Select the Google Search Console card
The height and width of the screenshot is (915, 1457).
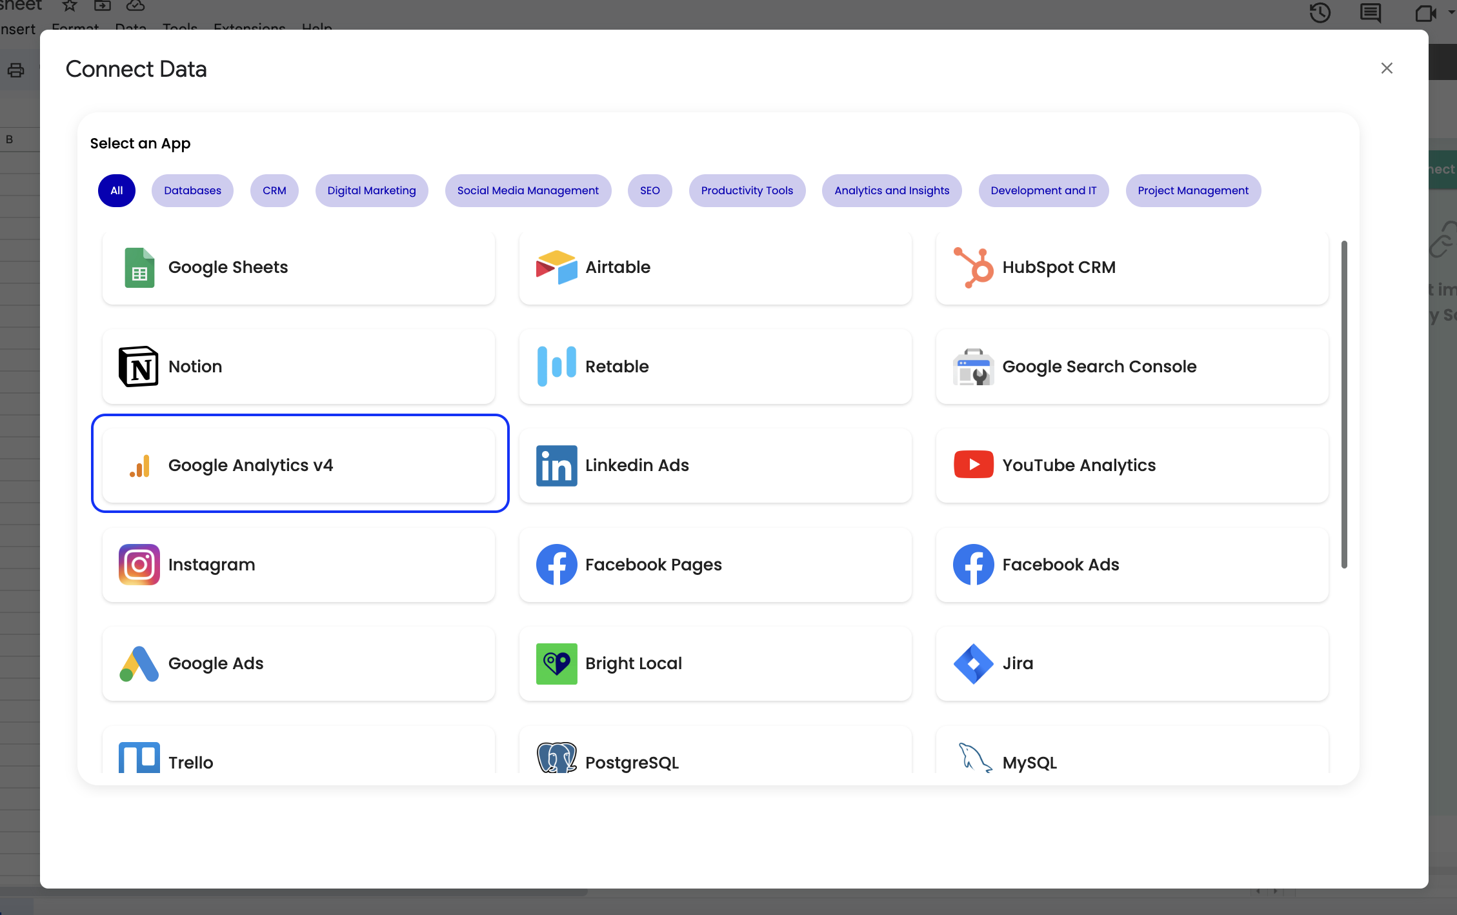(1131, 367)
